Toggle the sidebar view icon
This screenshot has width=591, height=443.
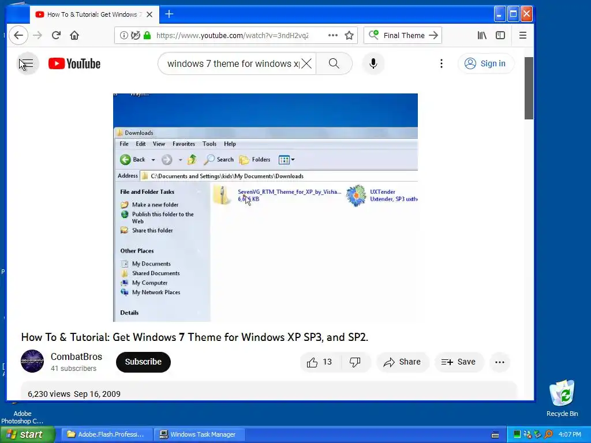click(500, 35)
